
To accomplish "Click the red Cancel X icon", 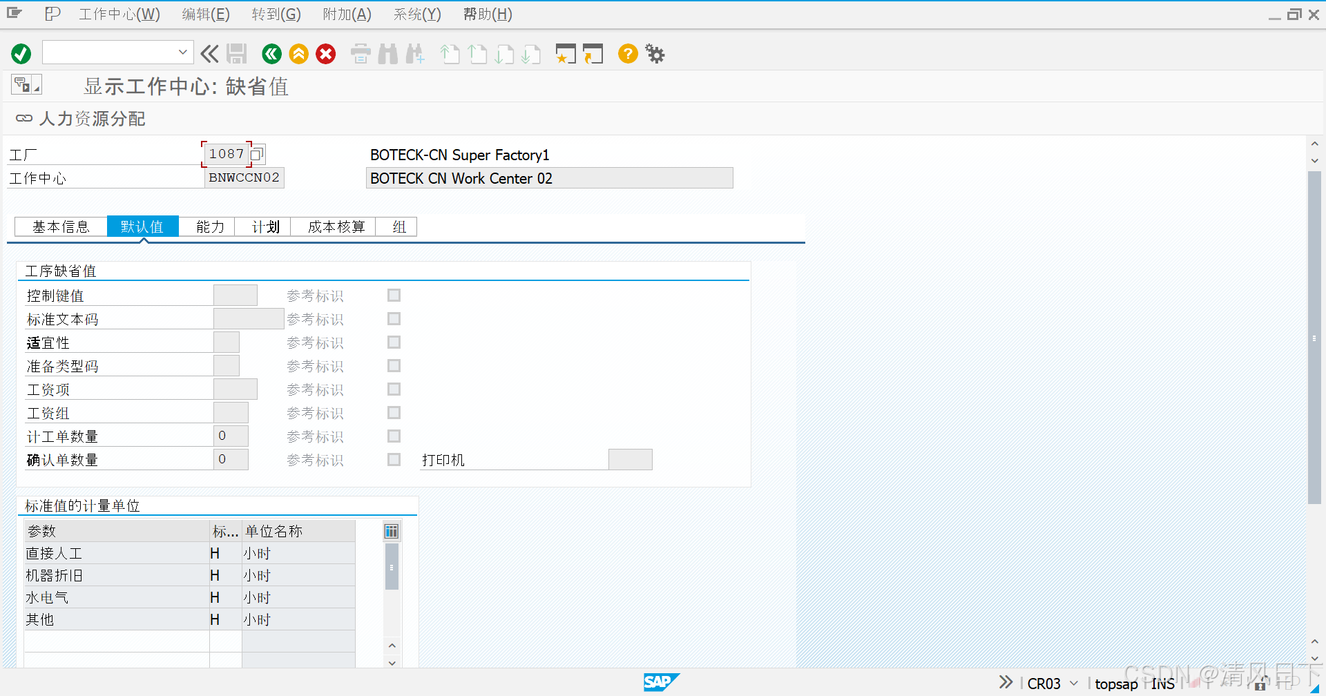I will [x=326, y=54].
